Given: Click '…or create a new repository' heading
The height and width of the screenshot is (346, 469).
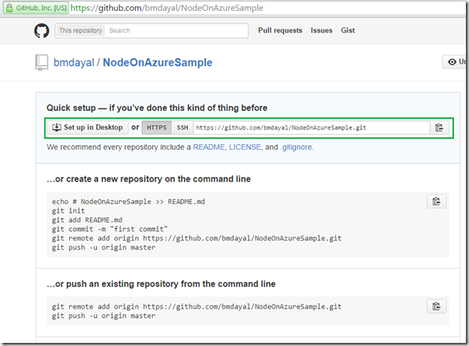Looking at the screenshot, I should pos(148,179).
